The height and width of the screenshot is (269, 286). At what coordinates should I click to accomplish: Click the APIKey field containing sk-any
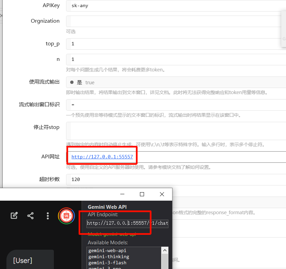(x=176, y=6)
